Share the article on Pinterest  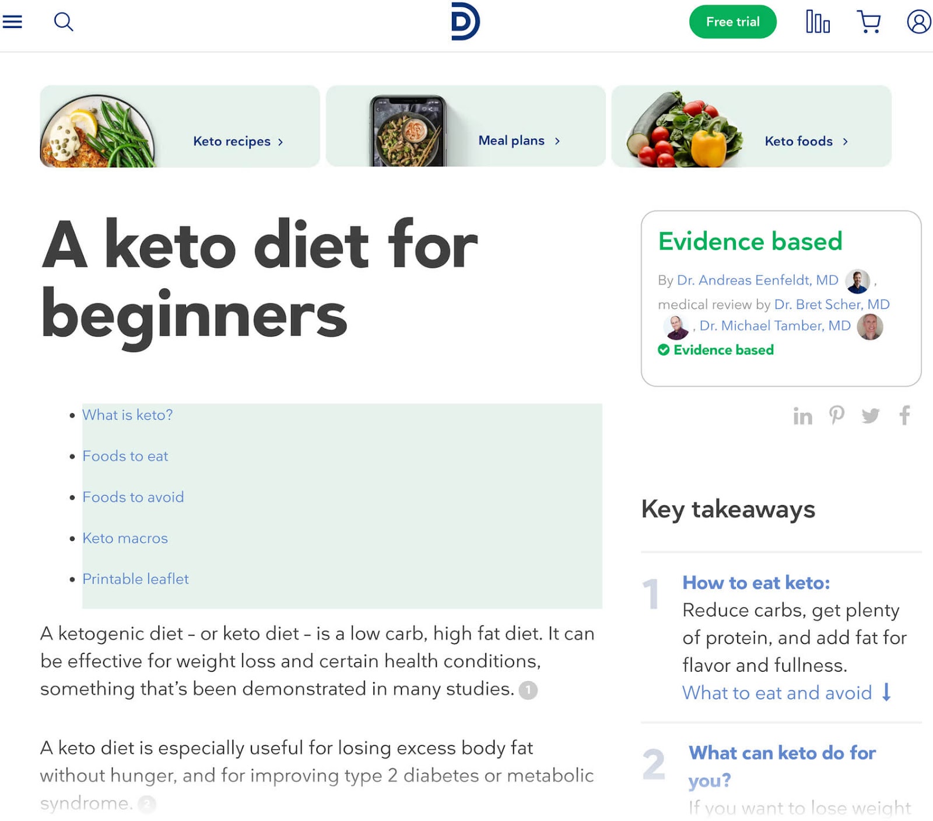[837, 416]
